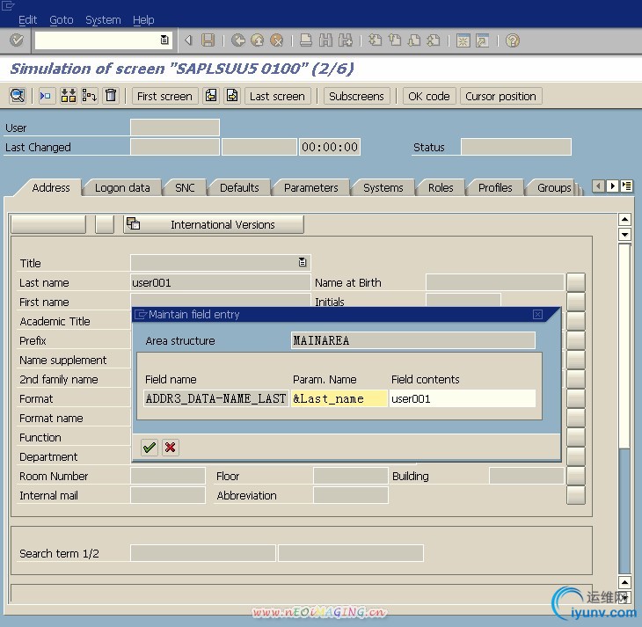The height and width of the screenshot is (627, 642).
Task: Open the System menu
Action: 103,19
